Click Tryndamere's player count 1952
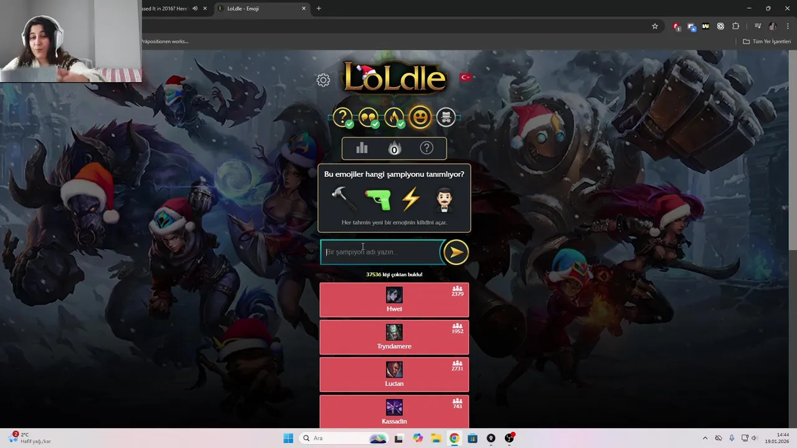The height and width of the screenshot is (448, 797). coord(458,329)
